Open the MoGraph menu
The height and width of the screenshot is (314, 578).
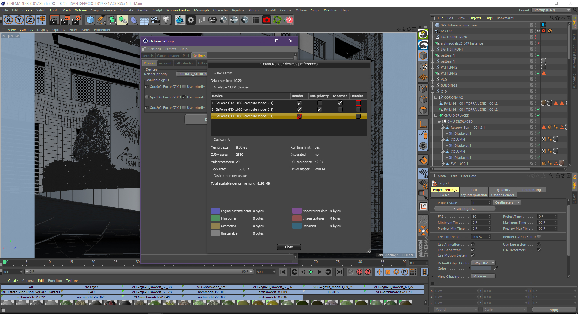(x=201, y=10)
